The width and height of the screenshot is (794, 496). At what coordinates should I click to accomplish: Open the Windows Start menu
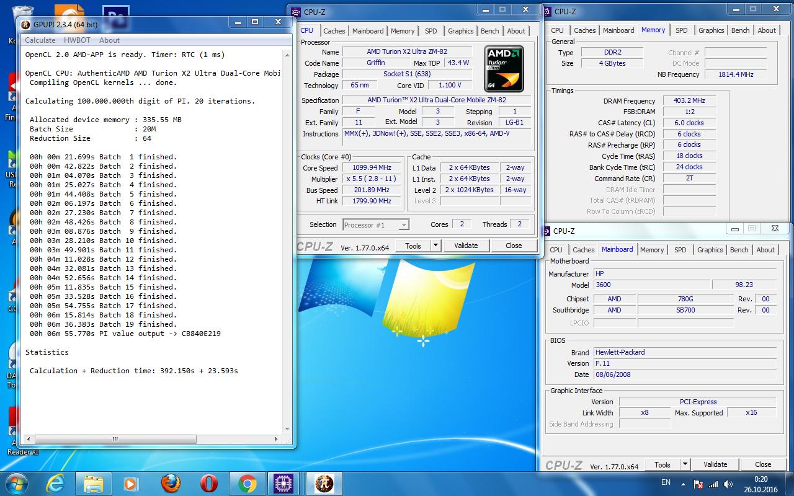click(16, 483)
